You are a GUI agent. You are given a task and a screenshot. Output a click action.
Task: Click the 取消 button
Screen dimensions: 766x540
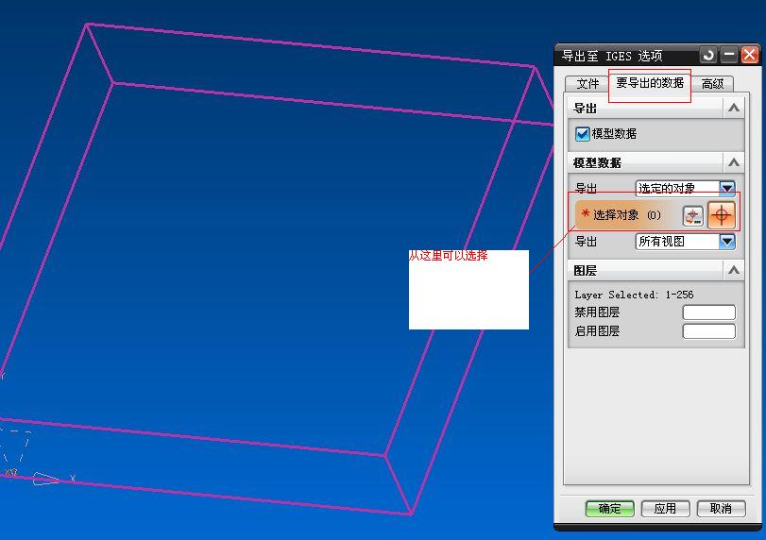click(721, 509)
